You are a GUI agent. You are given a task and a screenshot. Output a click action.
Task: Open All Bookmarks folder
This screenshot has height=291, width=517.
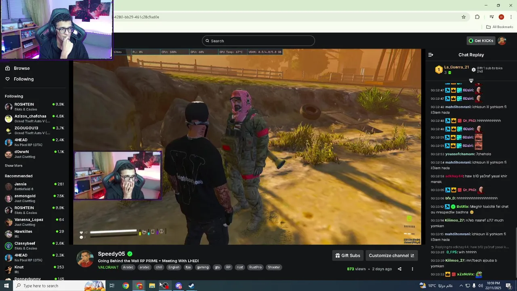(x=500, y=27)
